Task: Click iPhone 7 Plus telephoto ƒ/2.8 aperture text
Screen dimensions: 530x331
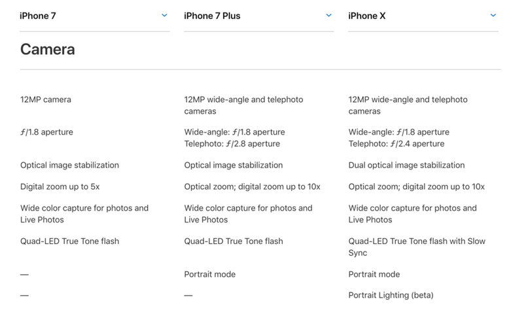Action: [x=232, y=144]
